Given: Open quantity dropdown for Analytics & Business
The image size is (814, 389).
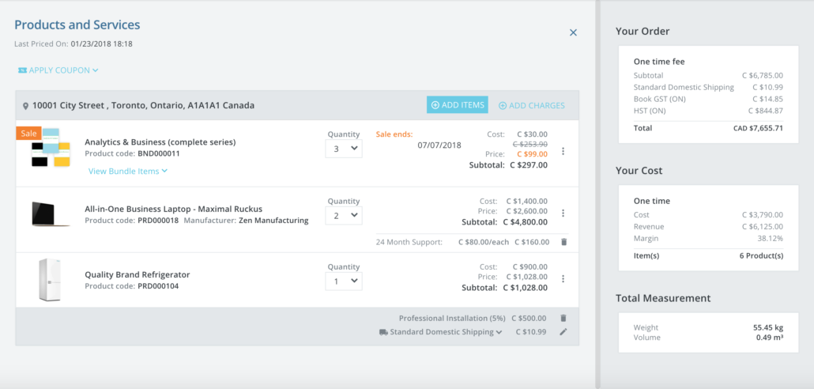Looking at the screenshot, I should coord(344,149).
